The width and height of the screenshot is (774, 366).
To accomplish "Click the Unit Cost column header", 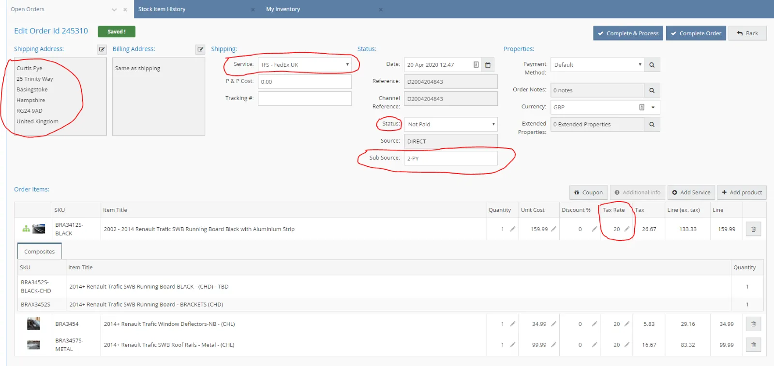I will coord(533,210).
